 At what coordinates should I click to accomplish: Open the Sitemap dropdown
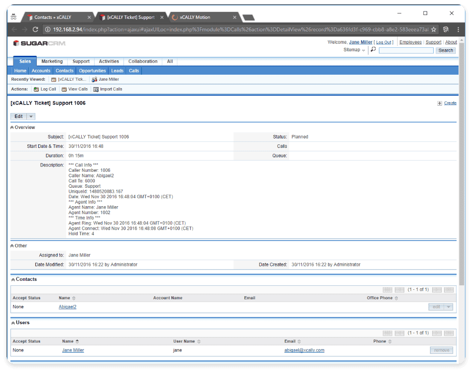click(354, 50)
